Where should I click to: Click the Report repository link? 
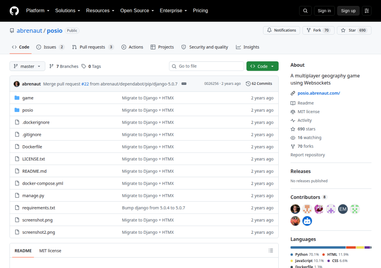308,155
